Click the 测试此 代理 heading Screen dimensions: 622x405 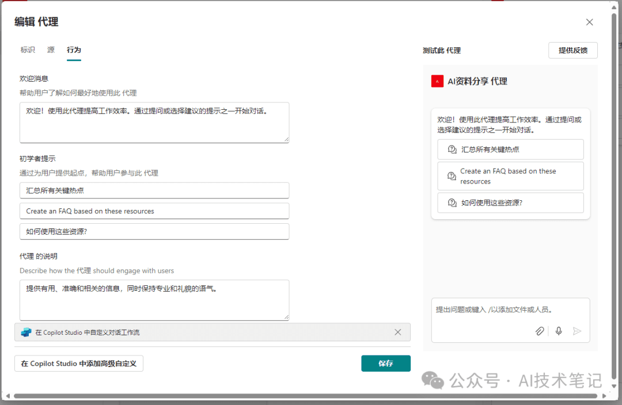point(442,50)
